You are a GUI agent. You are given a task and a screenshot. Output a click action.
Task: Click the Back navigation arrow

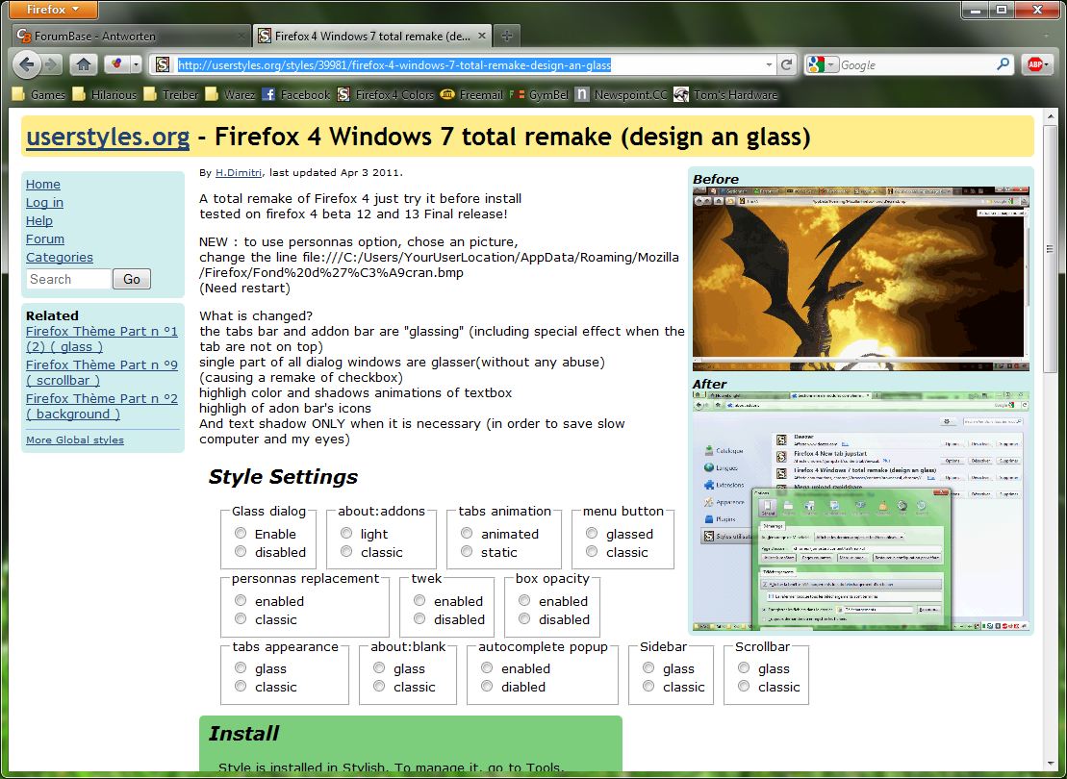pyautogui.click(x=26, y=64)
